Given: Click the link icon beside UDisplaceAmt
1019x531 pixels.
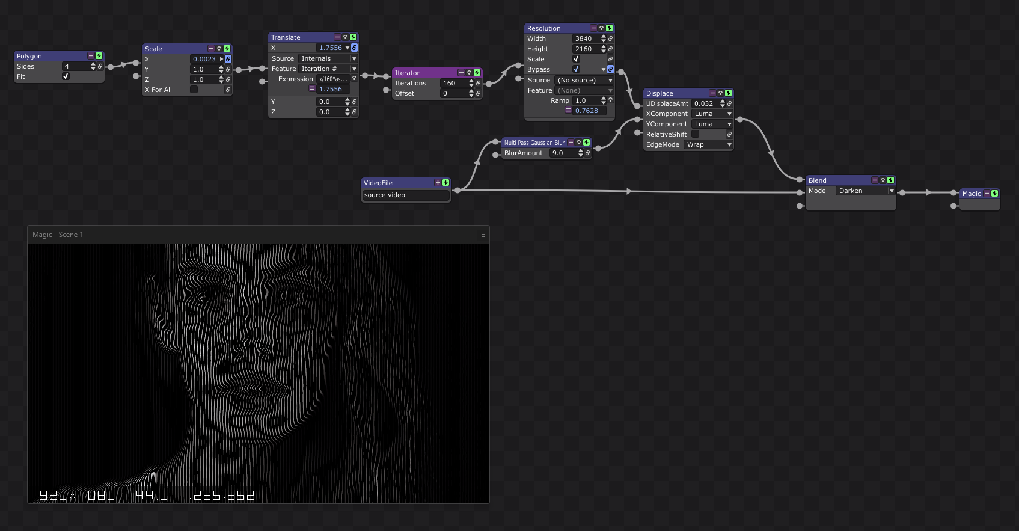Looking at the screenshot, I should [729, 103].
